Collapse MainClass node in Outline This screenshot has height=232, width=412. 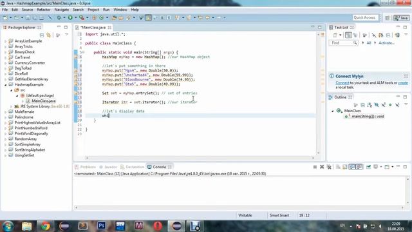[333, 111]
